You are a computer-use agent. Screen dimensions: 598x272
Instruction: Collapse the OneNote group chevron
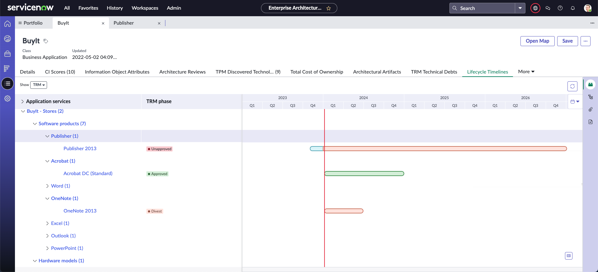pos(47,198)
